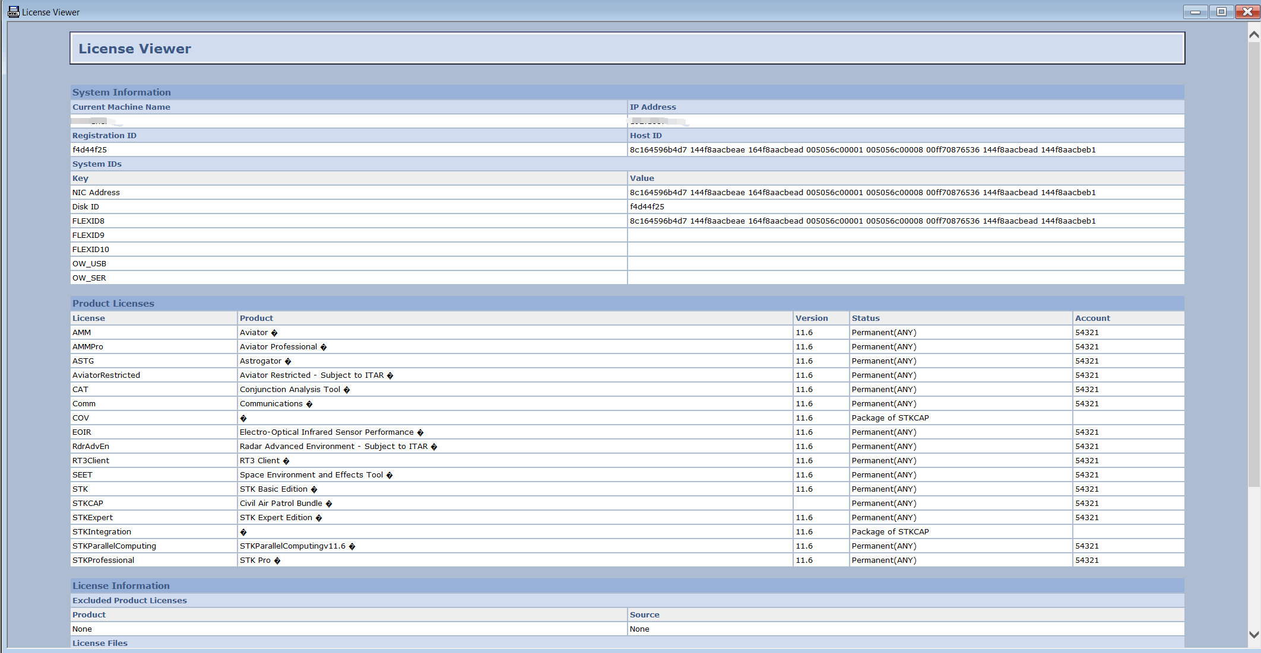
Task: Minimize the License Viewer window
Action: 1195,12
